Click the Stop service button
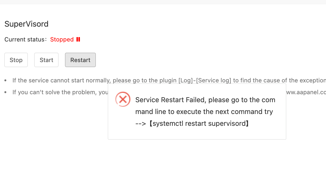 click(x=16, y=60)
